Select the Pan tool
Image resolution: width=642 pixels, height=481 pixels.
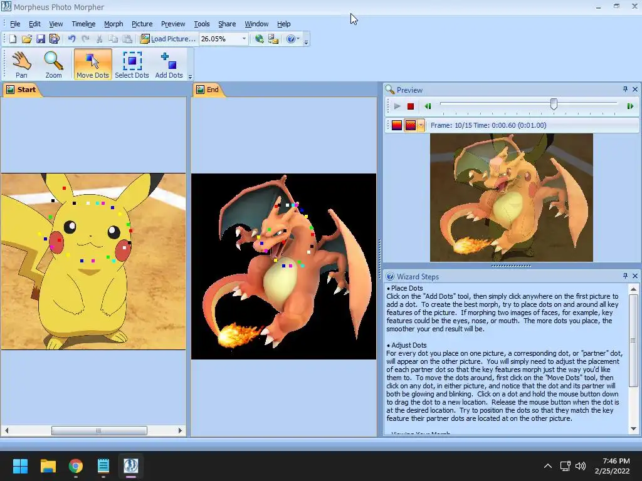[21, 65]
